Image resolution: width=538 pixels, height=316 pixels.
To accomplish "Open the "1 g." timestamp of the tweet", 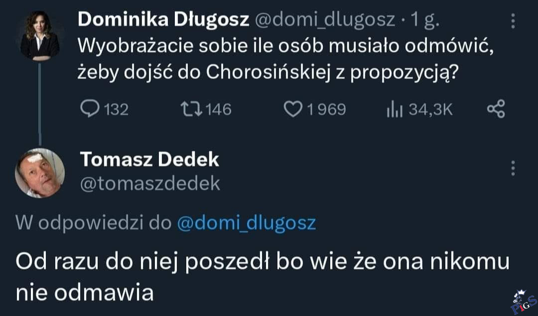I will pyautogui.click(x=424, y=20).
